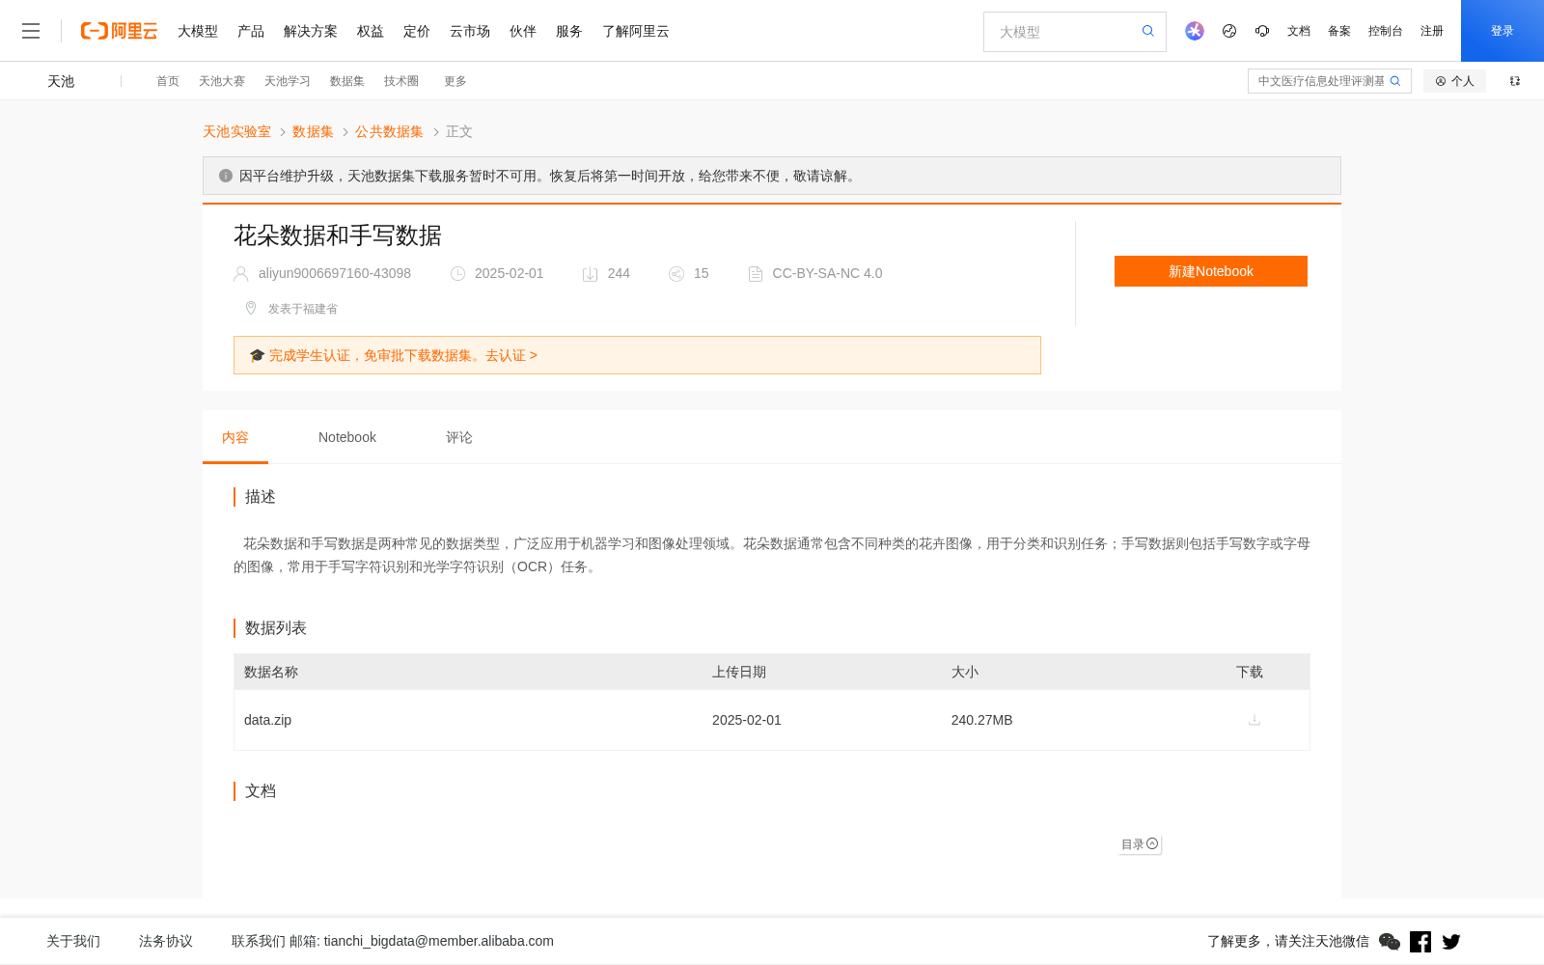Open 定价 top menu

[417, 31]
